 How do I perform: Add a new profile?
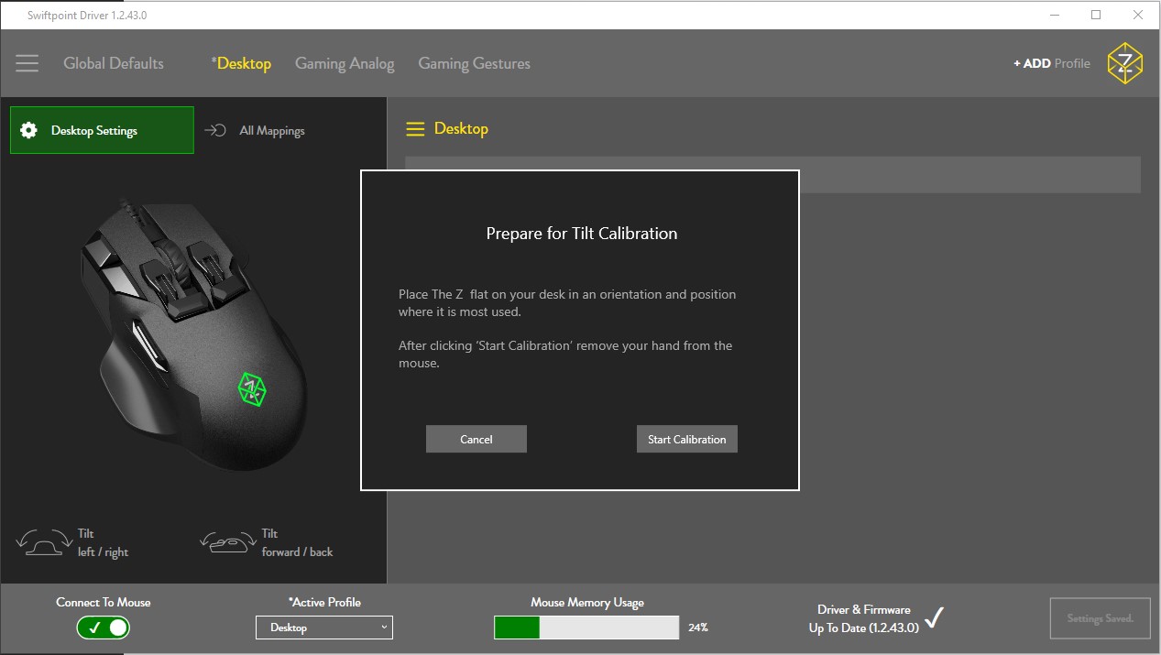pos(1052,63)
